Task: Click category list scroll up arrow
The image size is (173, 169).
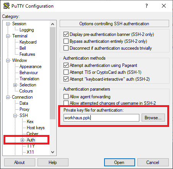Action: [x=52, y=24]
